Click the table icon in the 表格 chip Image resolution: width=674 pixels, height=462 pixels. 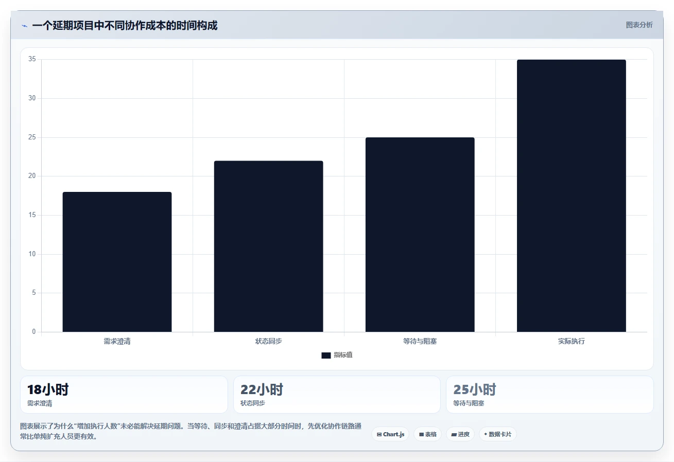pos(421,435)
